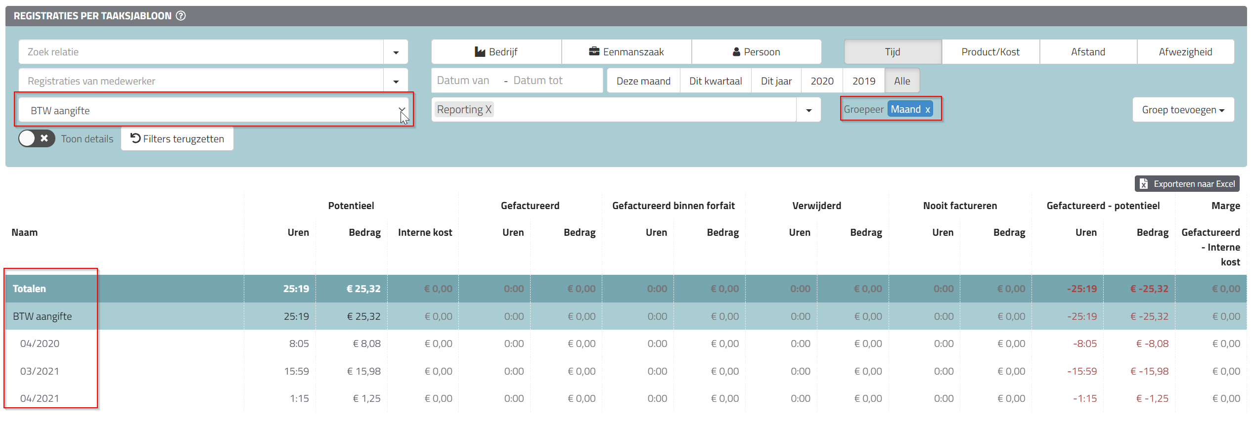The height and width of the screenshot is (429, 1254).
Task: Reset filters with Filters terugzetten
Action: [177, 139]
